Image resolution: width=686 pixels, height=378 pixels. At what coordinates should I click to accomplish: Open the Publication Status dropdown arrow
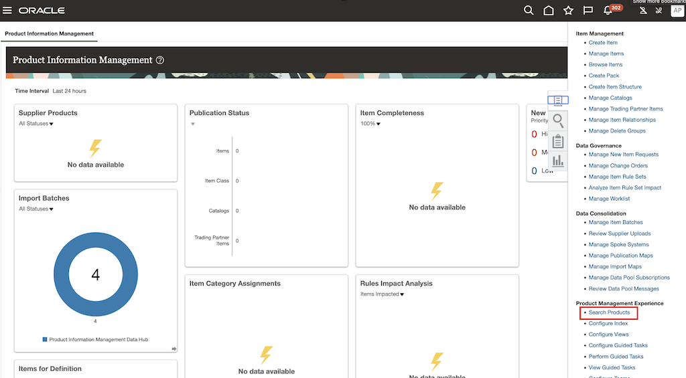point(192,124)
